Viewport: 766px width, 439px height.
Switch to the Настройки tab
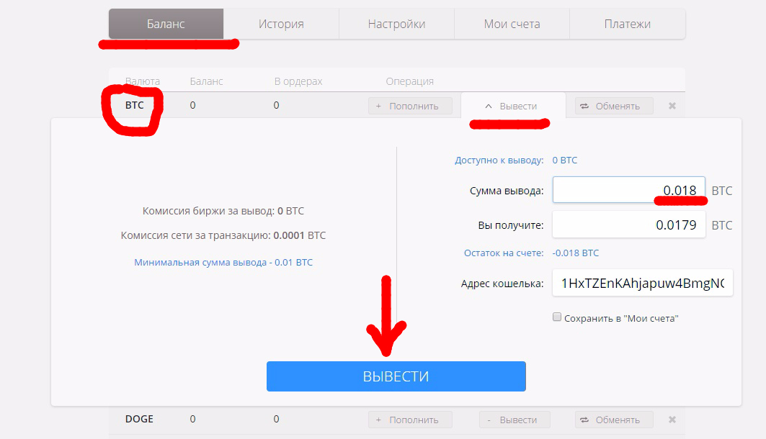click(396, 24)
